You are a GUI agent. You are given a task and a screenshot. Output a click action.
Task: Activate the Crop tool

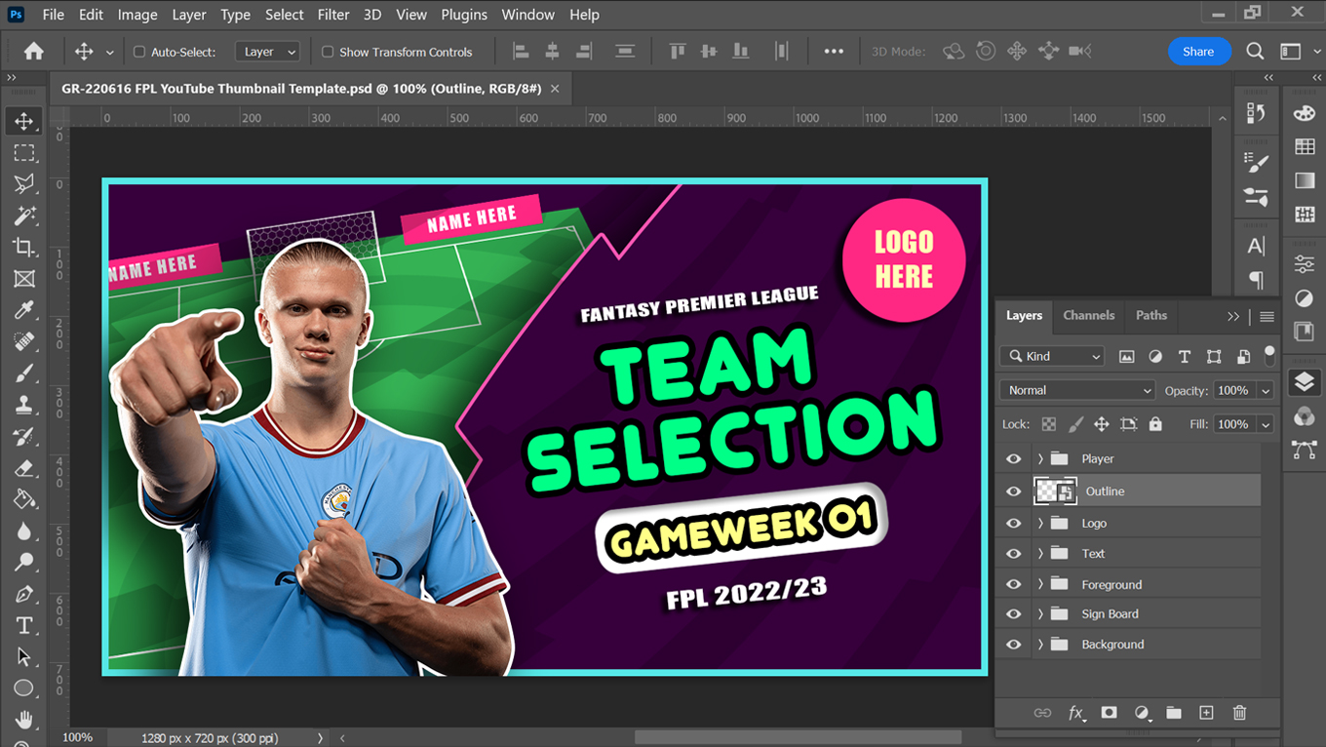(23, 247)
